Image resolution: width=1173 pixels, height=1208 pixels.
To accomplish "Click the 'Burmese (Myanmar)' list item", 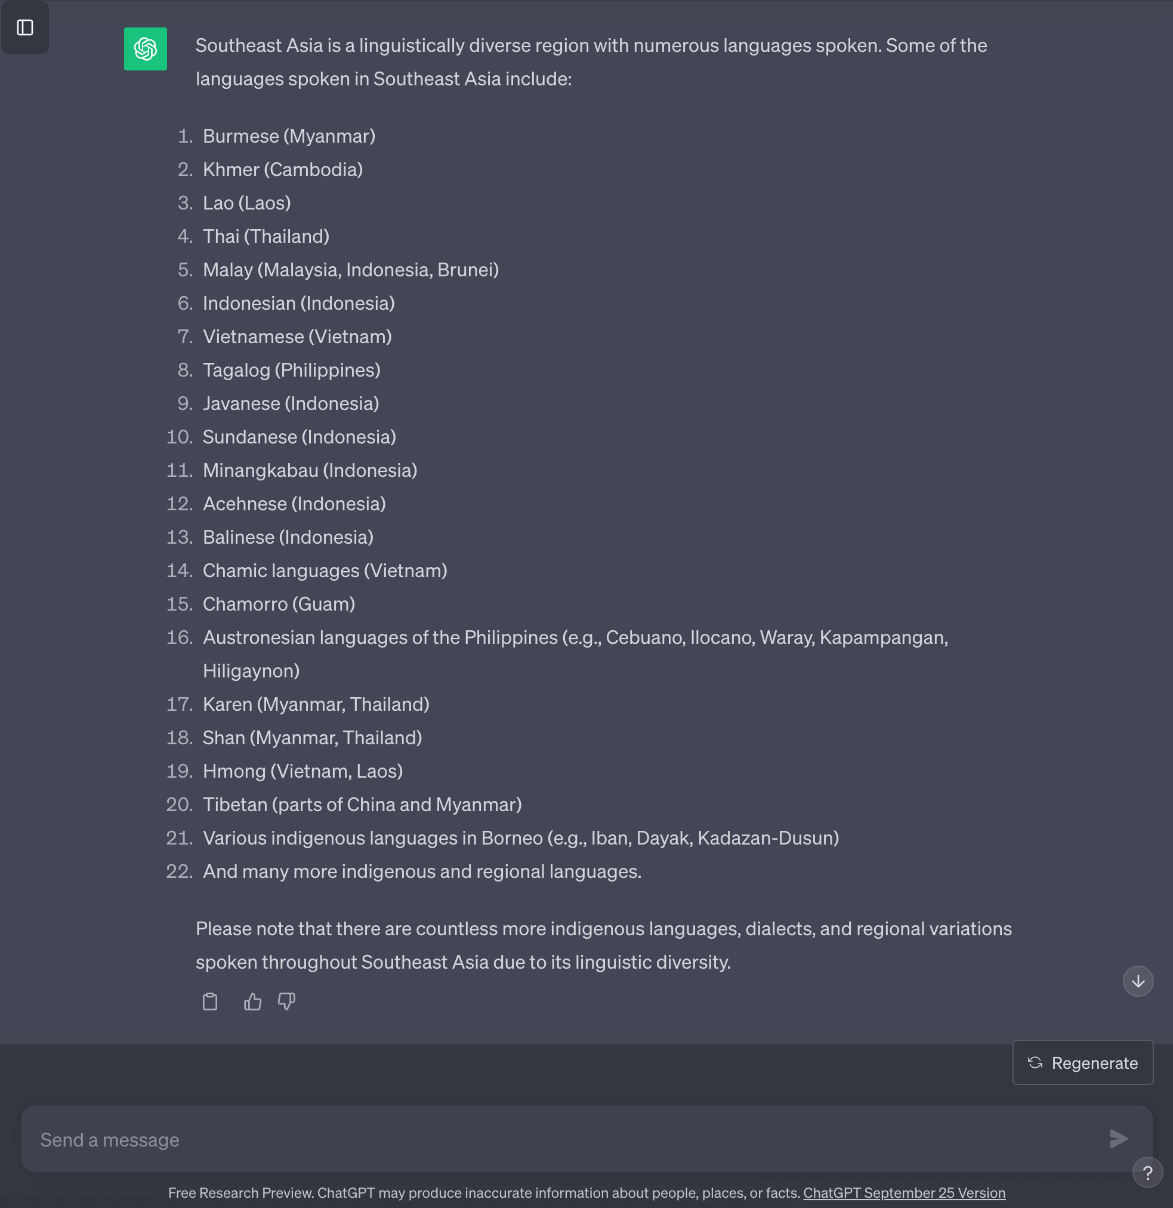I will pyautogui.click(x=289, y=136).
